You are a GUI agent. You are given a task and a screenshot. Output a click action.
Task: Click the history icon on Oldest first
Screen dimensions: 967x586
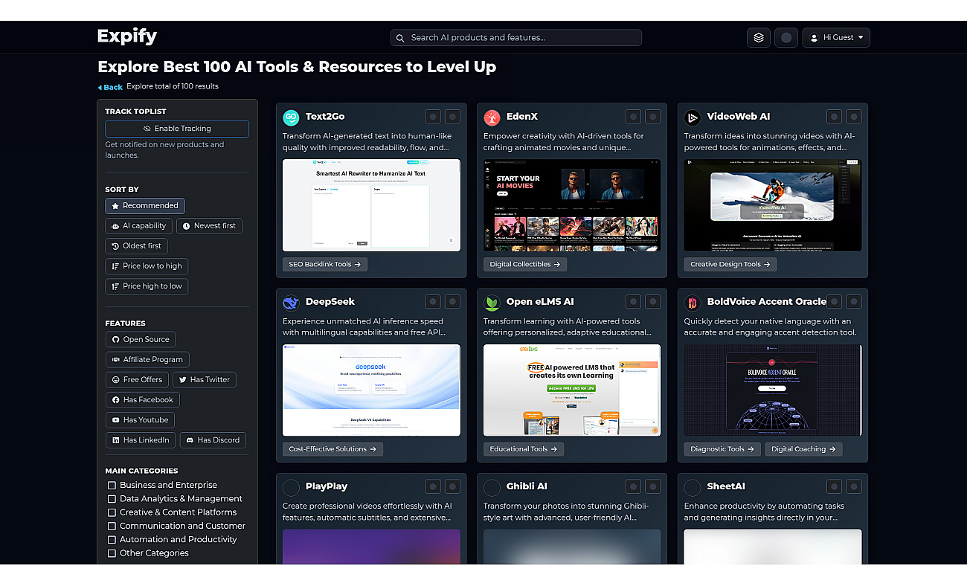point(115,246)
